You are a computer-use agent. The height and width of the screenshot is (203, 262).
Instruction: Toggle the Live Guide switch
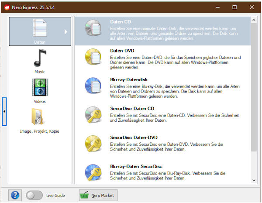click(34, 195)
